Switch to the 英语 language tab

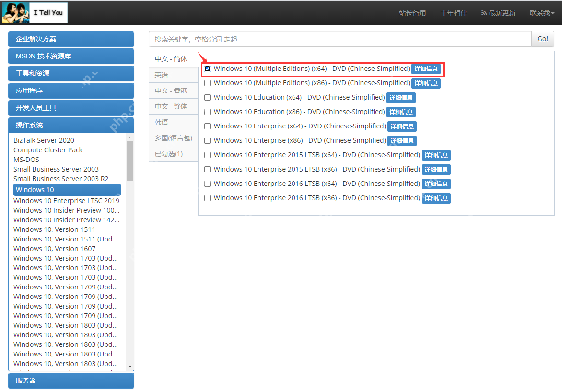coord(174,75)
